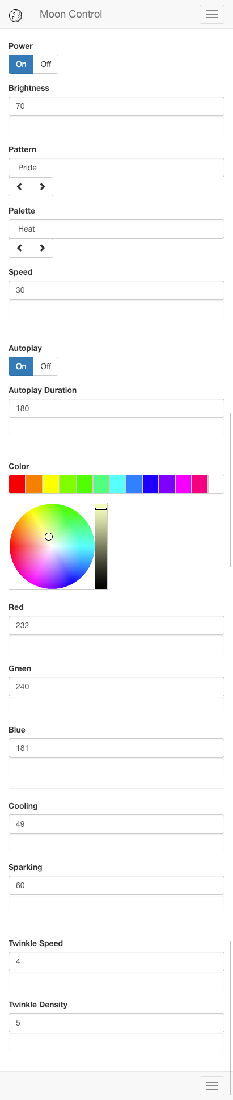This screenshot has width=233, height=1100.
Task: Turn Power on
Action: 21,64
